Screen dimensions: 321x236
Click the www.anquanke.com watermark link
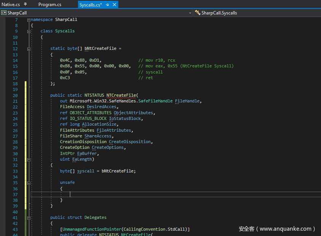click(x=285, y=229)
